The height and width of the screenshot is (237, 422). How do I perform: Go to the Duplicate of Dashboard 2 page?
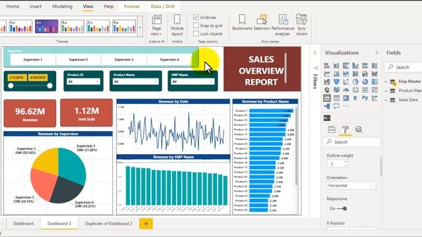click(108, 224)
